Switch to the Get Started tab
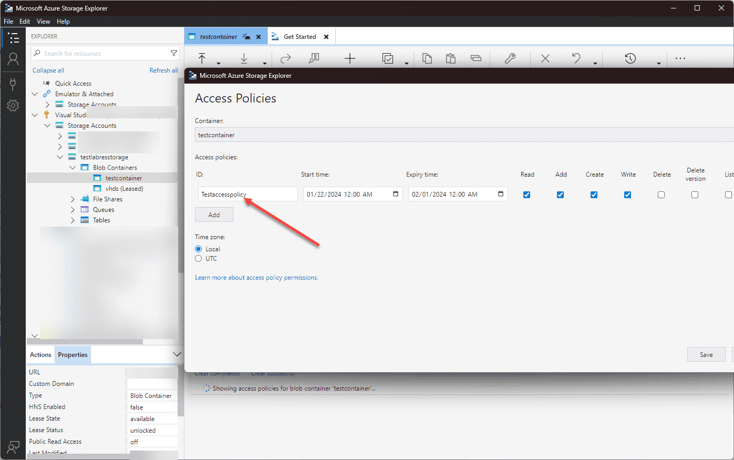The image size is (734, 460). pyautogui.click(x=300, y=37)
